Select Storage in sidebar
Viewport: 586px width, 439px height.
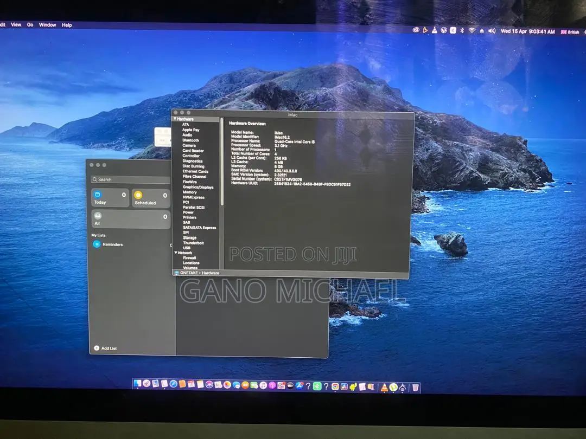(189, 237)
